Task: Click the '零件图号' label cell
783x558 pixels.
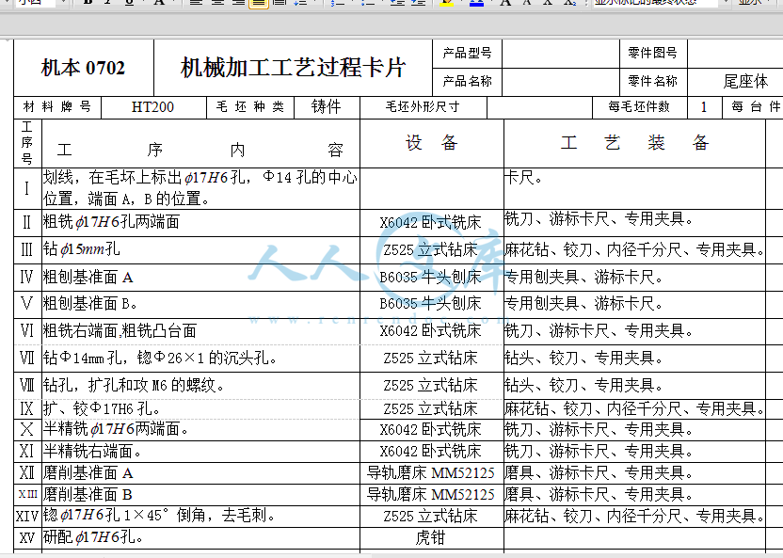Action: pyautogui.click(x=653, y=53)
